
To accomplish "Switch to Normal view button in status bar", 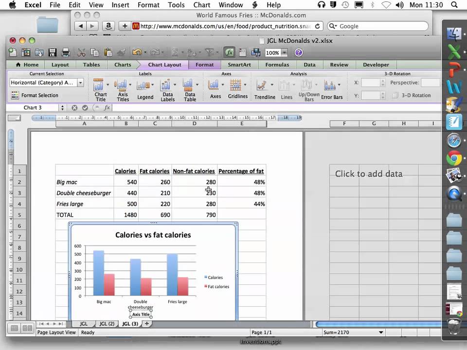I will 14,328.
